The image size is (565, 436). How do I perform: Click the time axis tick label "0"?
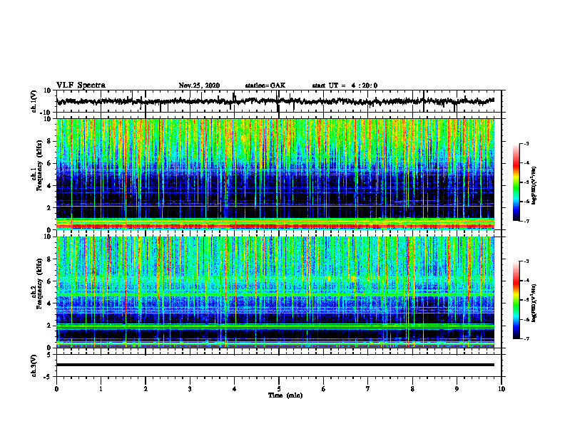coord(56,389)
